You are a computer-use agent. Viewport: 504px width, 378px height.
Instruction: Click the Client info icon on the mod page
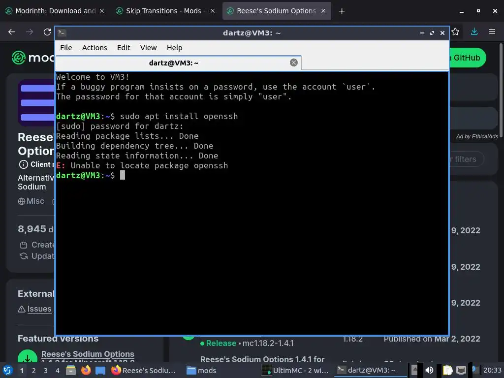23,164
